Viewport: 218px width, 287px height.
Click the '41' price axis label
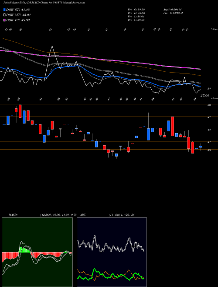click(209, 142)
